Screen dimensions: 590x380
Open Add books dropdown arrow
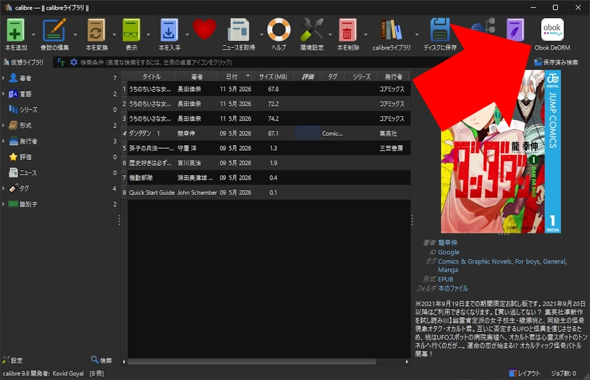pos(33,34)
